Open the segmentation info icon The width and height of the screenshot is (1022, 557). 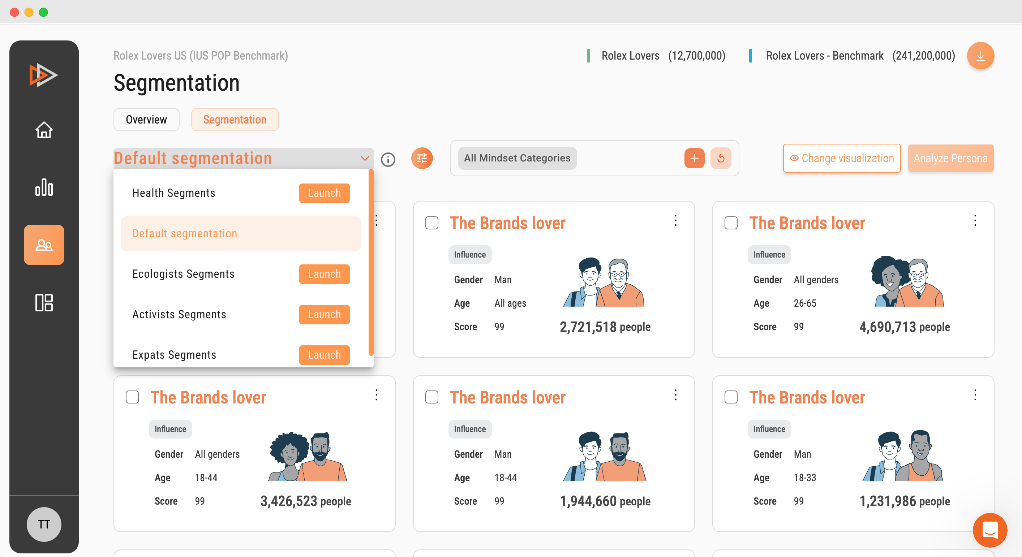click(388, 159)
